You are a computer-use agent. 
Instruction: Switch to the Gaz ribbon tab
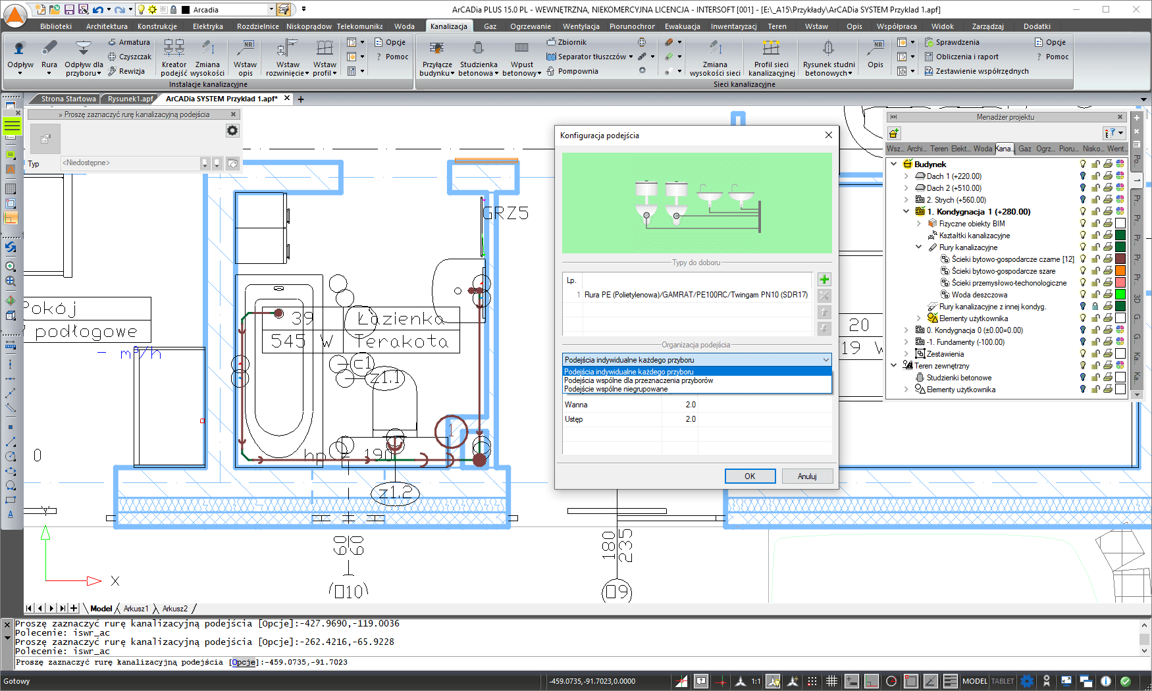[x=490, y=26]
